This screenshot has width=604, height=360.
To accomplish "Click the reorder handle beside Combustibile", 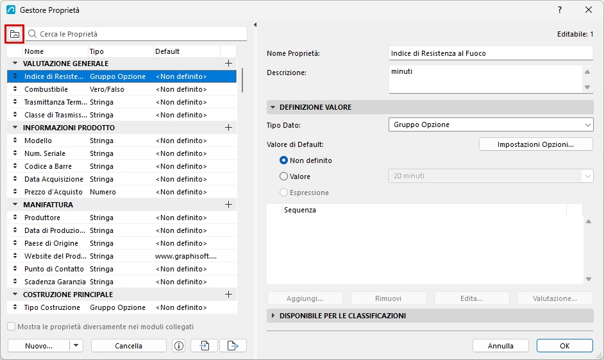I will click(x=15, y=89).
